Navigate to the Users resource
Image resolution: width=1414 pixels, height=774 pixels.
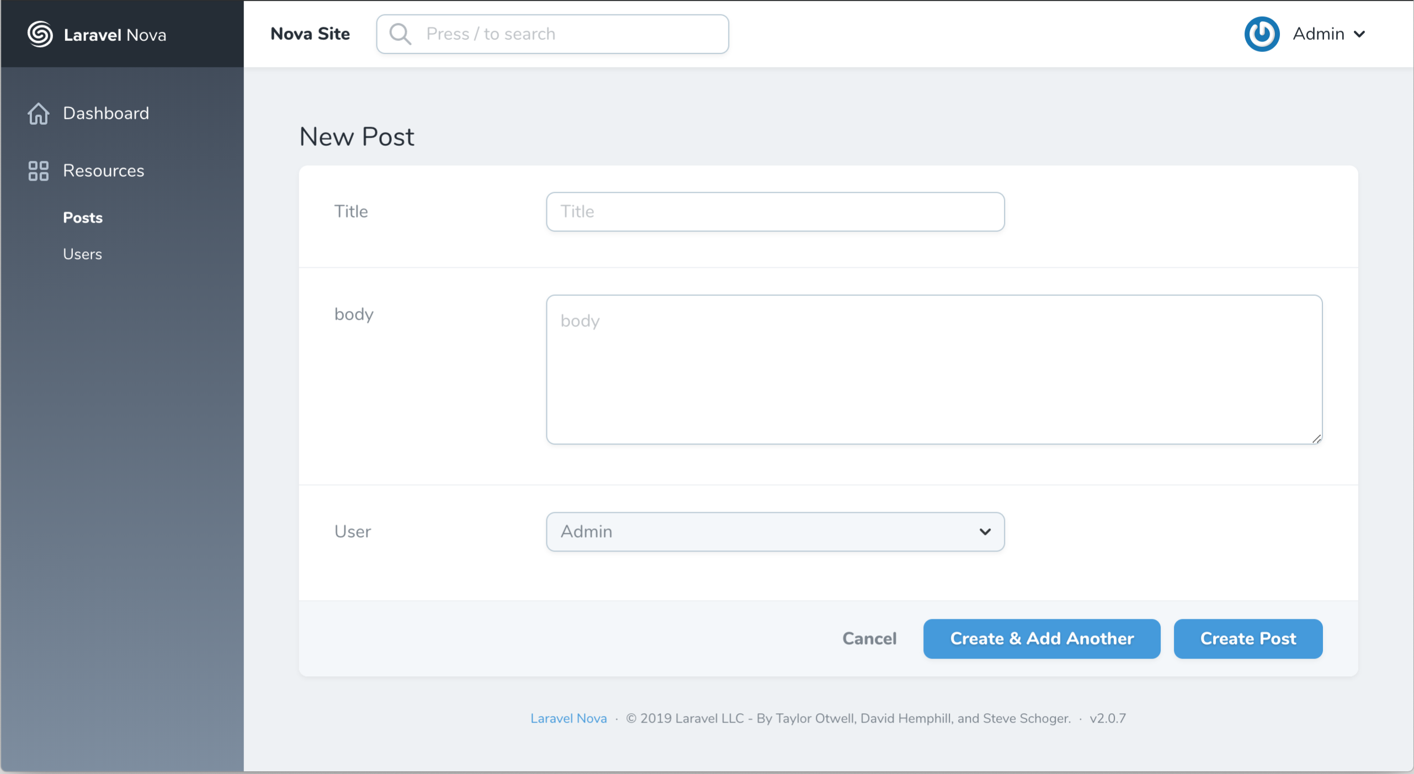(x=82, y=254)
